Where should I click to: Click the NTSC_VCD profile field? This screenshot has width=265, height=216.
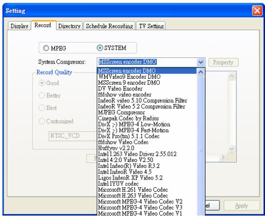pyautogui.click(x=73, y=136)
